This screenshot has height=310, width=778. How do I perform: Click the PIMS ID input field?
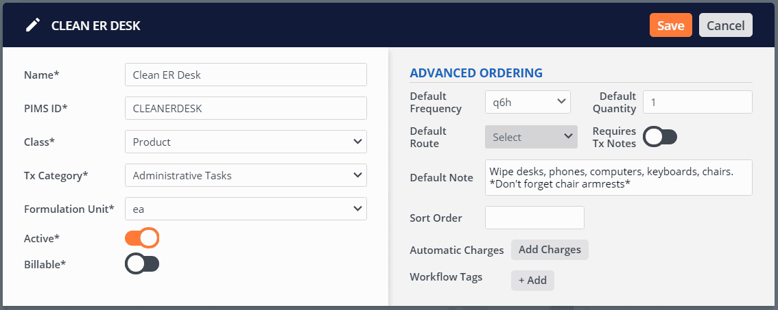246,108
